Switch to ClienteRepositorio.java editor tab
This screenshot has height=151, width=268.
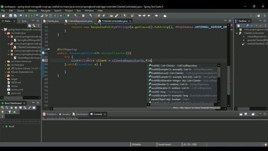79,21
